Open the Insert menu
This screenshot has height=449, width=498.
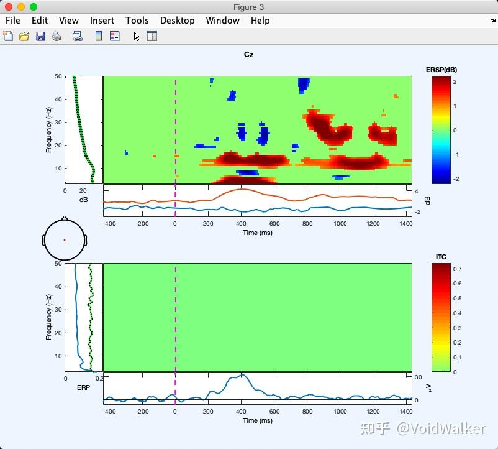[x=102, y=21]
